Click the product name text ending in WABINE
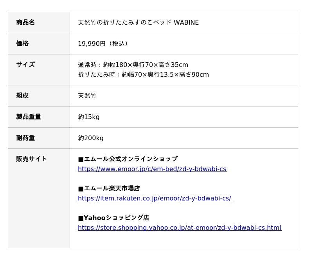The image size is (313, 260). point(138,23)
